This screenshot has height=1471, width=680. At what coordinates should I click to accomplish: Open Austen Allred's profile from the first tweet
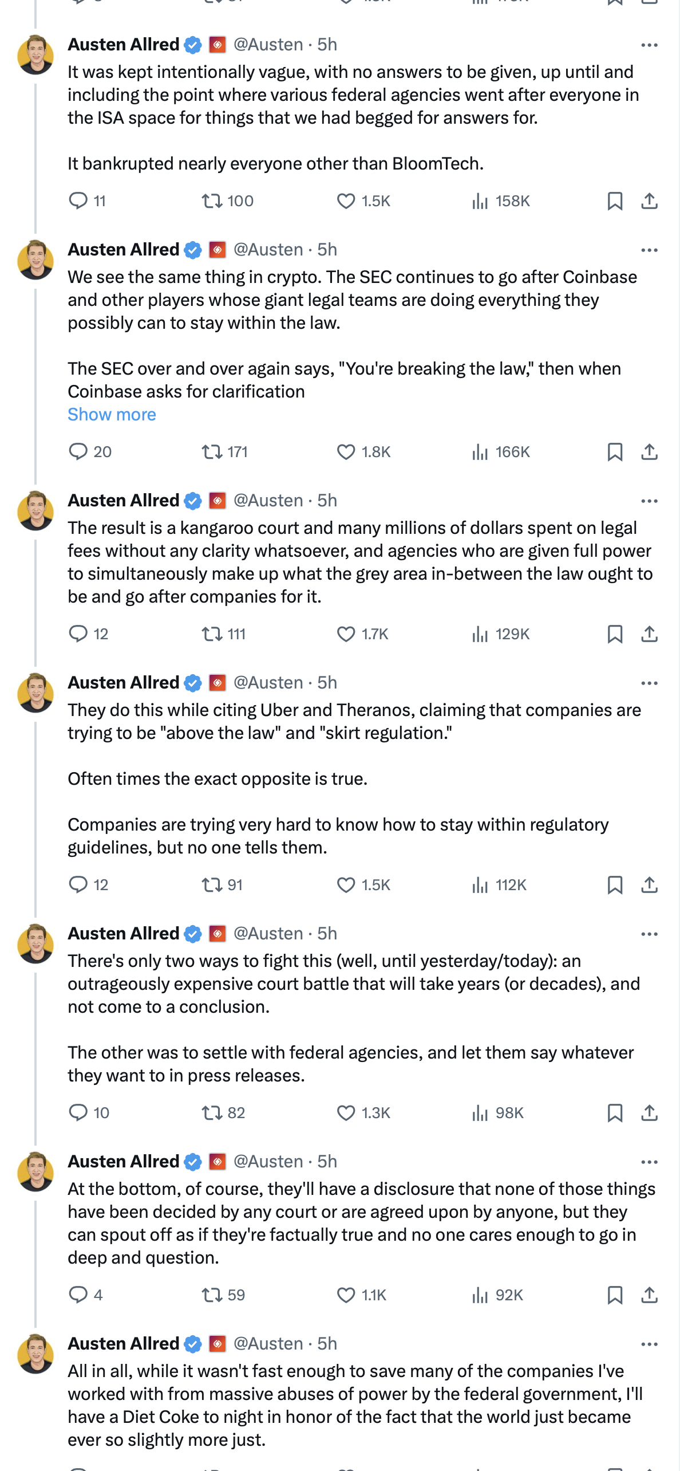pos(123,44)
